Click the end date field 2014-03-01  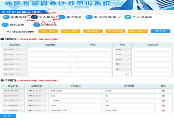coord(37,91)
